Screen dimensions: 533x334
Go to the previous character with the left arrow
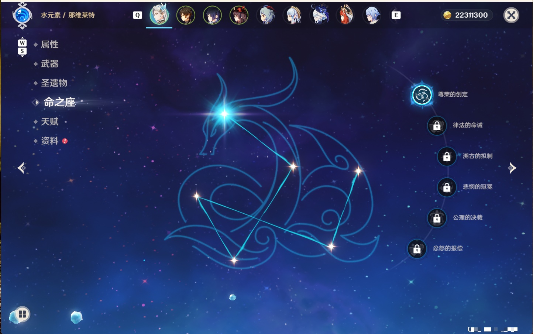point(22,168)
